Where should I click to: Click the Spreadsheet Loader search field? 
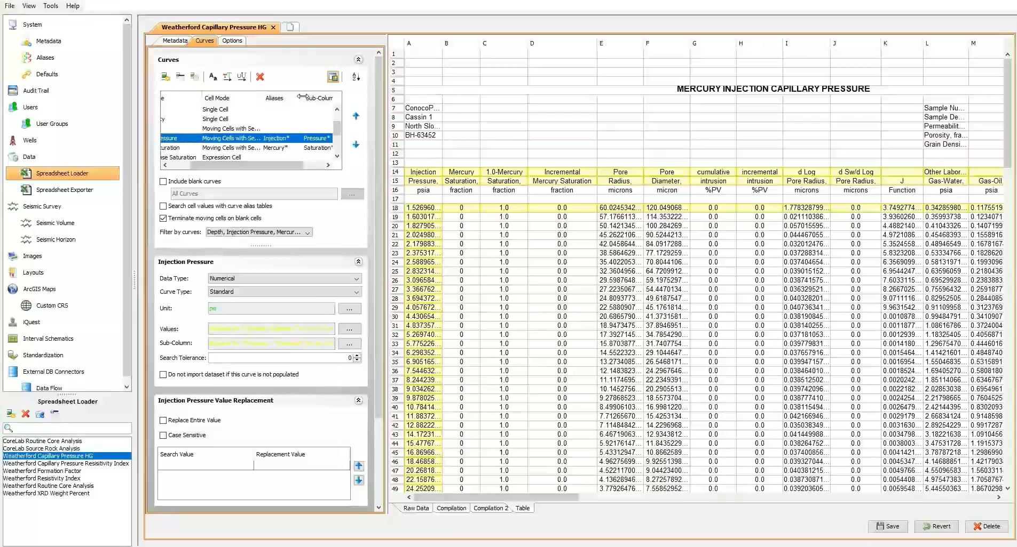point(67,428)
